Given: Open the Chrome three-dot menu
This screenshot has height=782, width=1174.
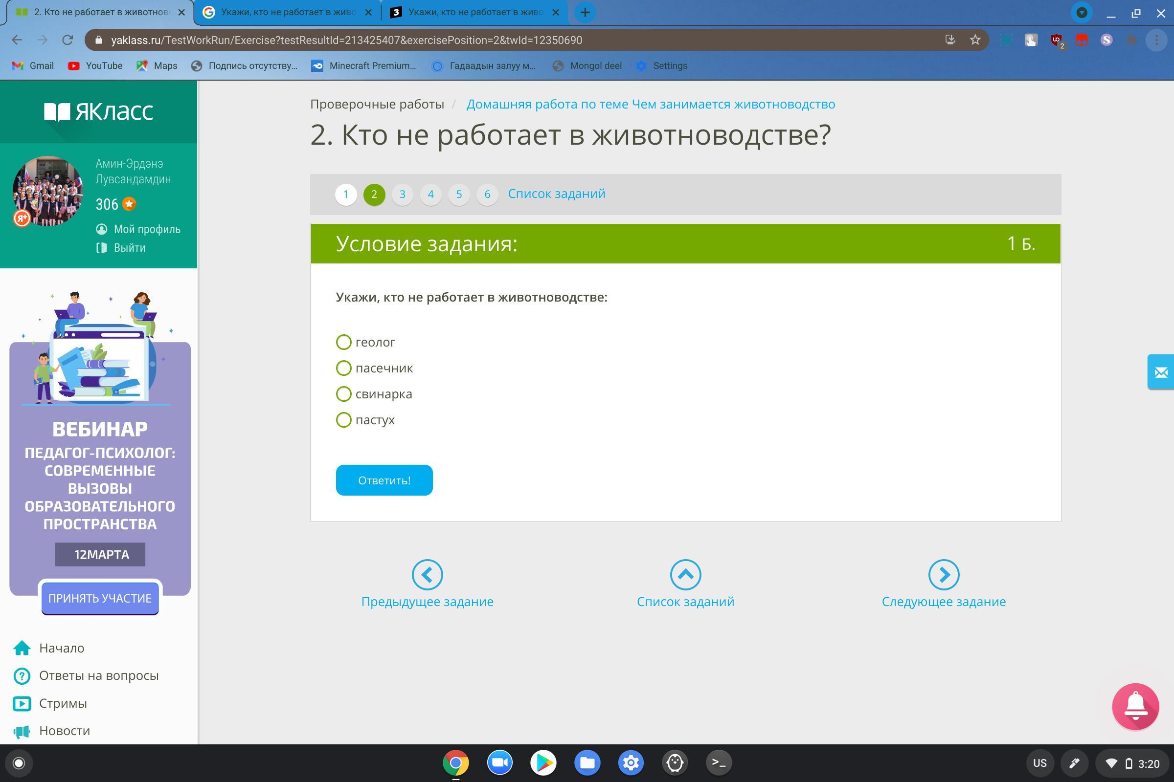Looking at the screenshot, I should [x=1156, y=40].
